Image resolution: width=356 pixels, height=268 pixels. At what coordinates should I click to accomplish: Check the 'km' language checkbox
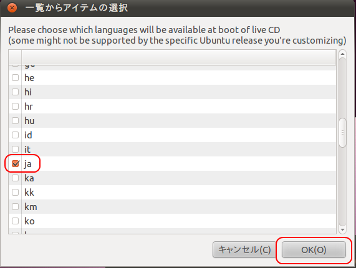(x=15, y=207)
